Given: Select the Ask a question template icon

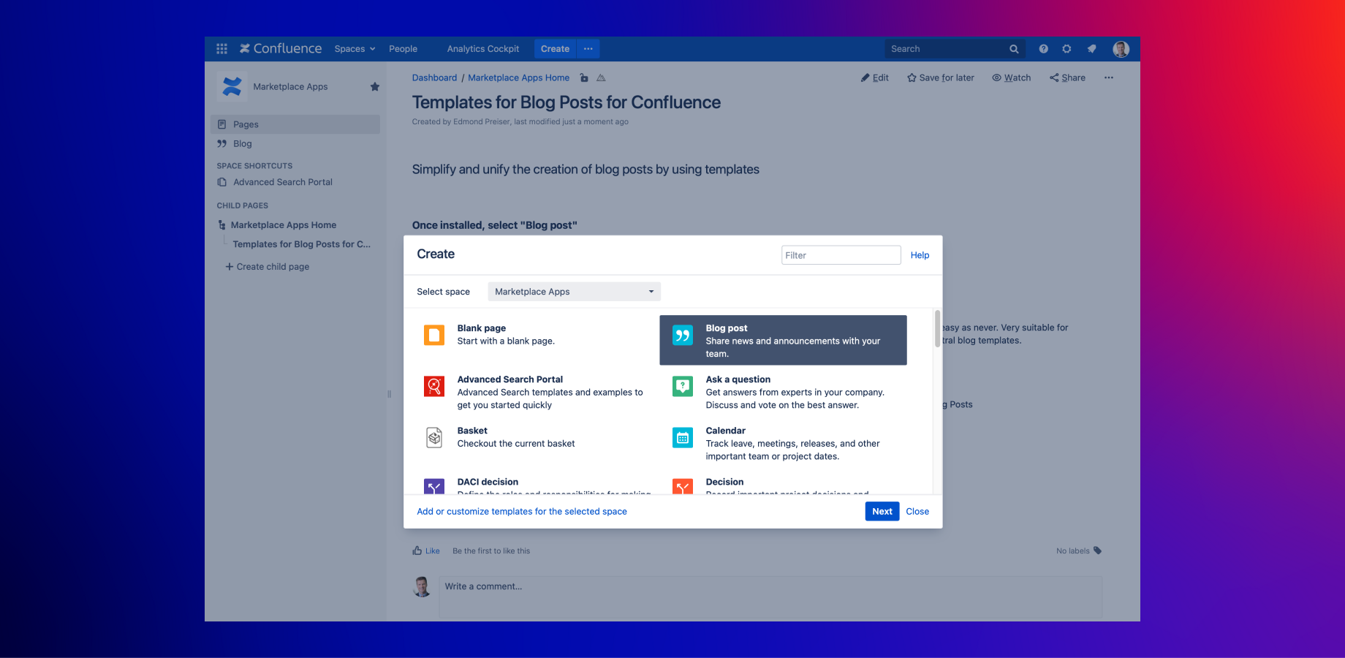Looking at the screenshot, I should (683, 386).
